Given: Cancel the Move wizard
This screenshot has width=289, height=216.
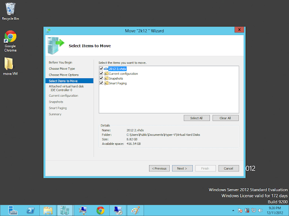Looking at the screenshot, I should [x=228, y=168].
